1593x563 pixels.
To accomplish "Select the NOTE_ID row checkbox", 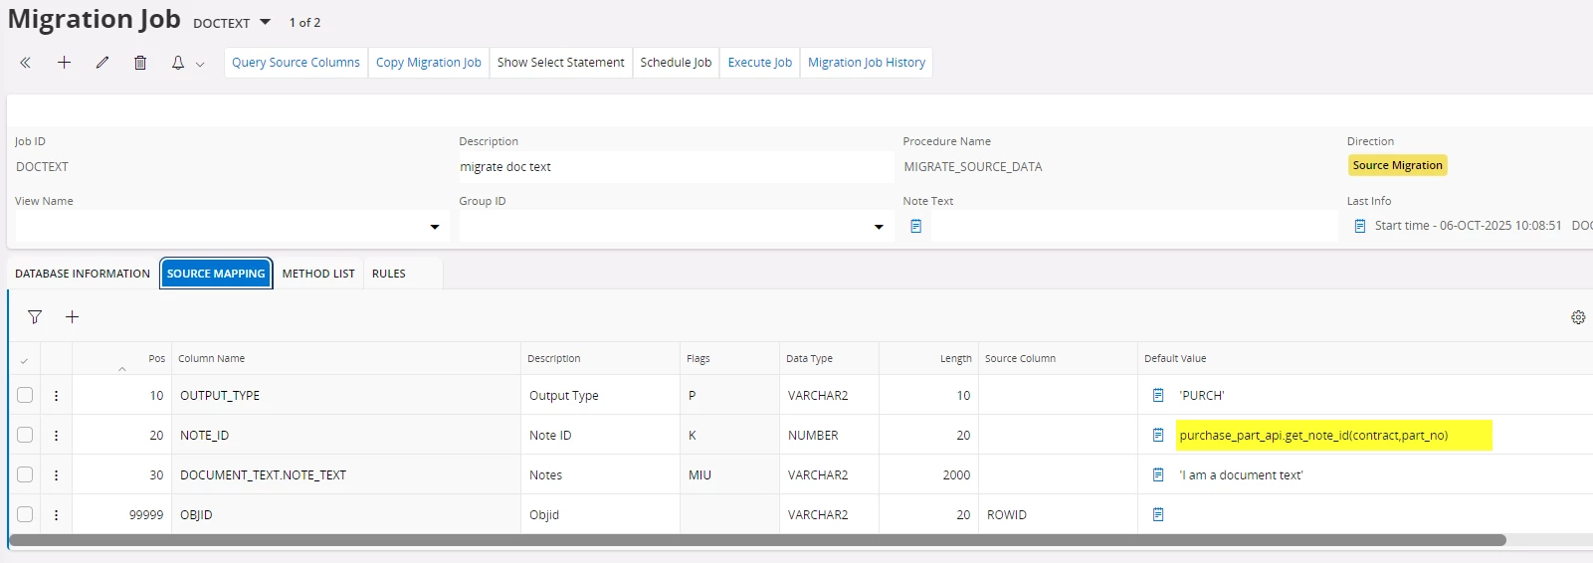I will (25, 435).
